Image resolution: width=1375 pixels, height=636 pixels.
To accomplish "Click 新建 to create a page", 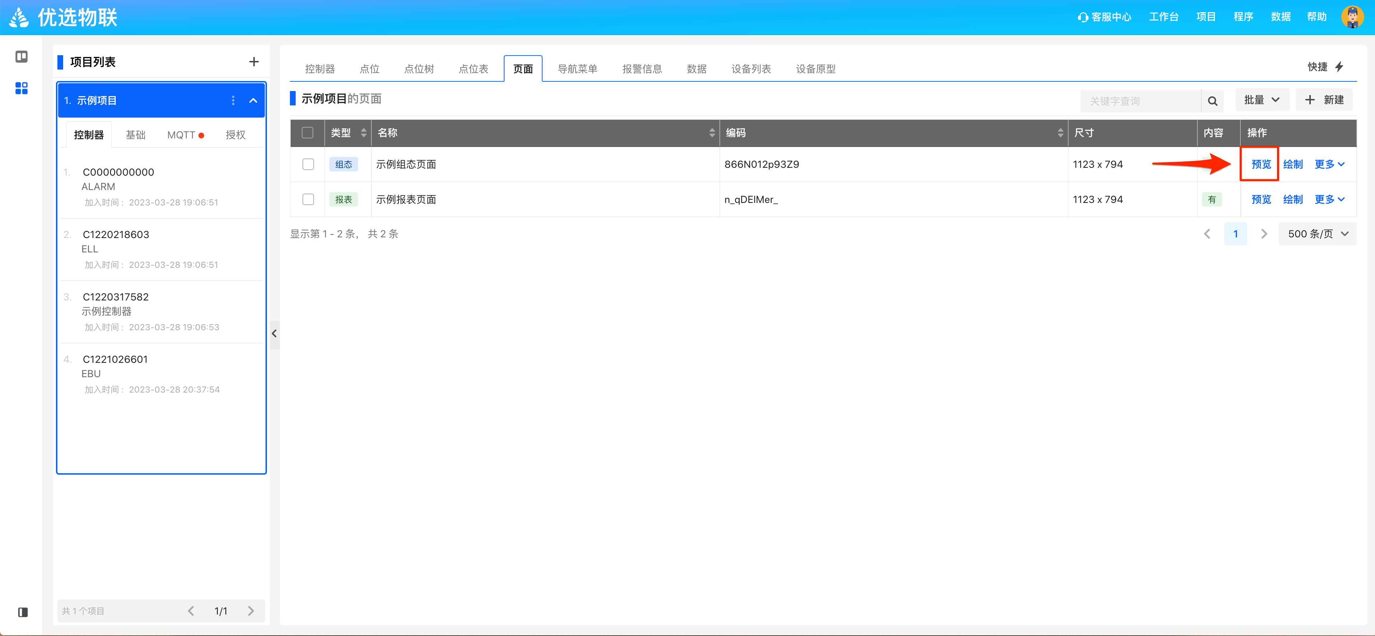I will pos(1324,100).
